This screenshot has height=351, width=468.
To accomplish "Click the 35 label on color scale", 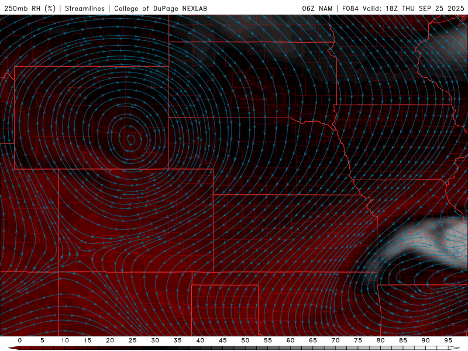I will pyautogui.click(x=177, y=340).
